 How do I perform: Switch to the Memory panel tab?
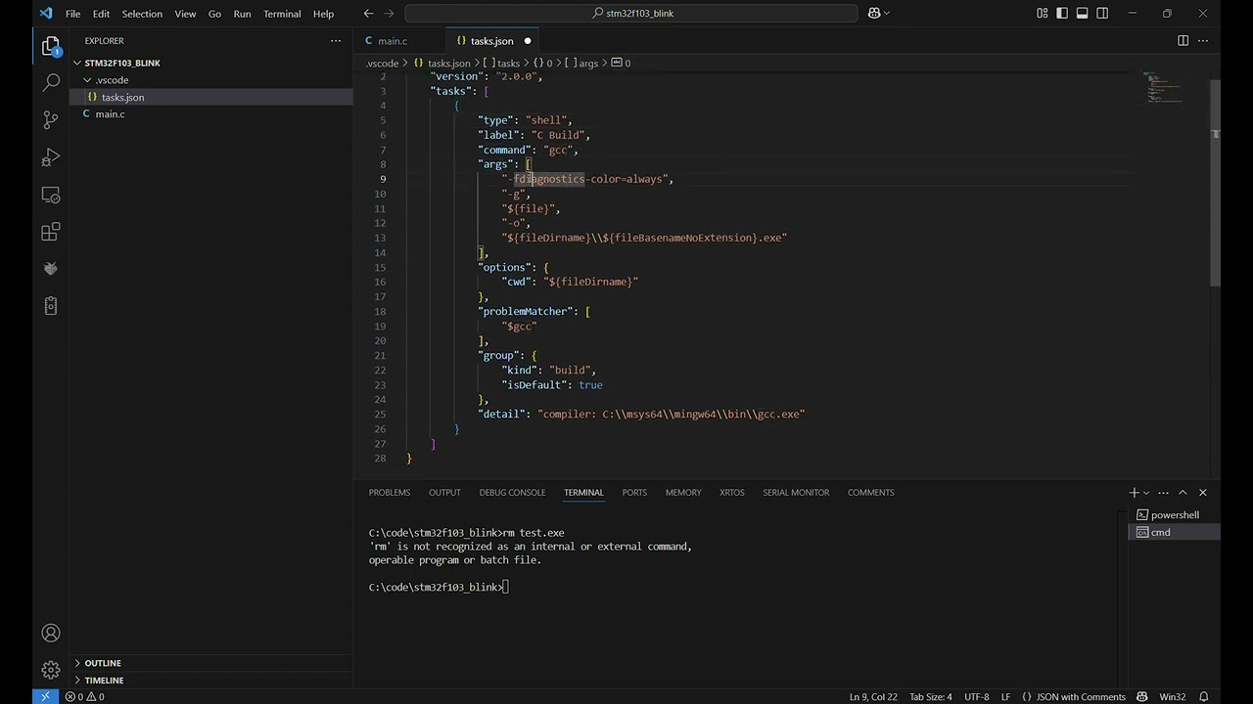click(x=683, y=492)
